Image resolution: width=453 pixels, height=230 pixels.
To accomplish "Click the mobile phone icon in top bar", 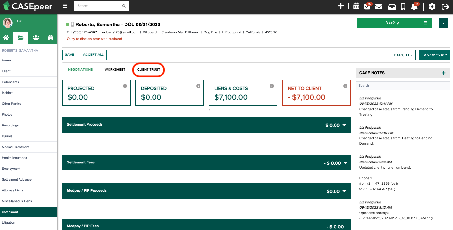I will [403, 6].
